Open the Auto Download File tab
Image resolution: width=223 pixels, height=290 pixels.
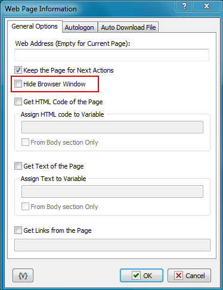[x=128, y=27]
